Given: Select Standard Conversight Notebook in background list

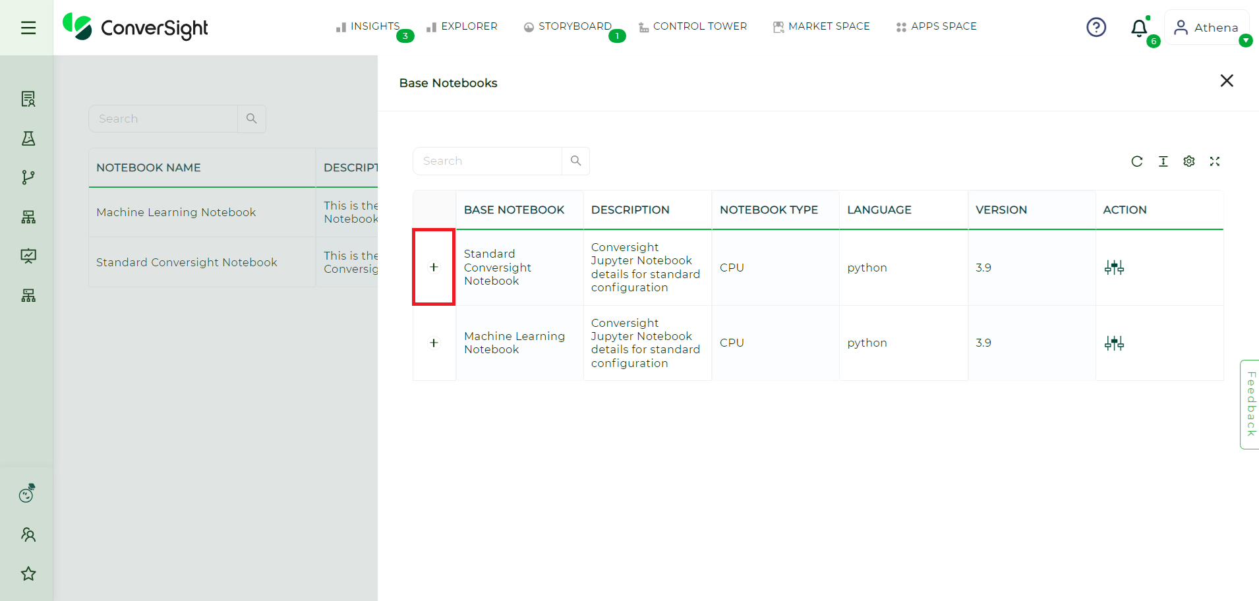Looking at the screenshot, I should [x=187, y=262].
